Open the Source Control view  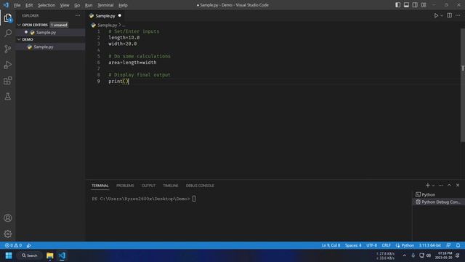coord(8,49)
